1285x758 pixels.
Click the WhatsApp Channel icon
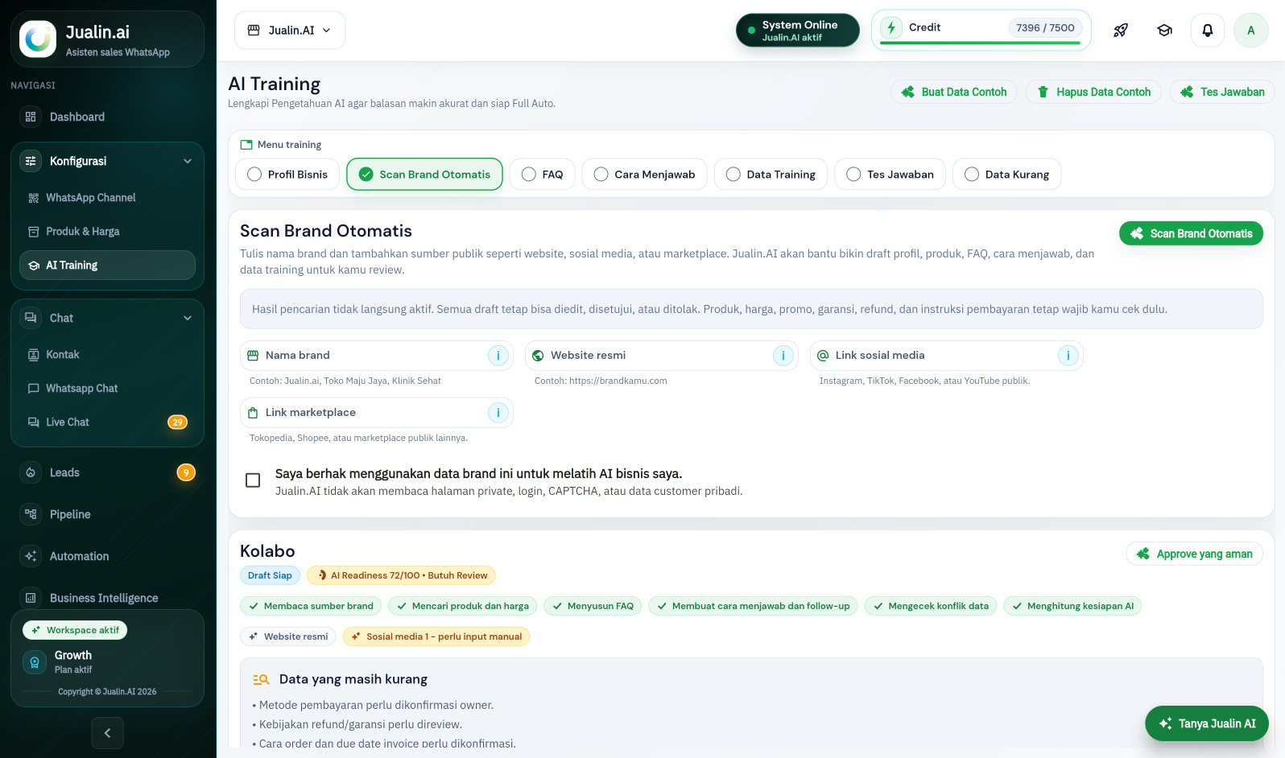point(34,198)
